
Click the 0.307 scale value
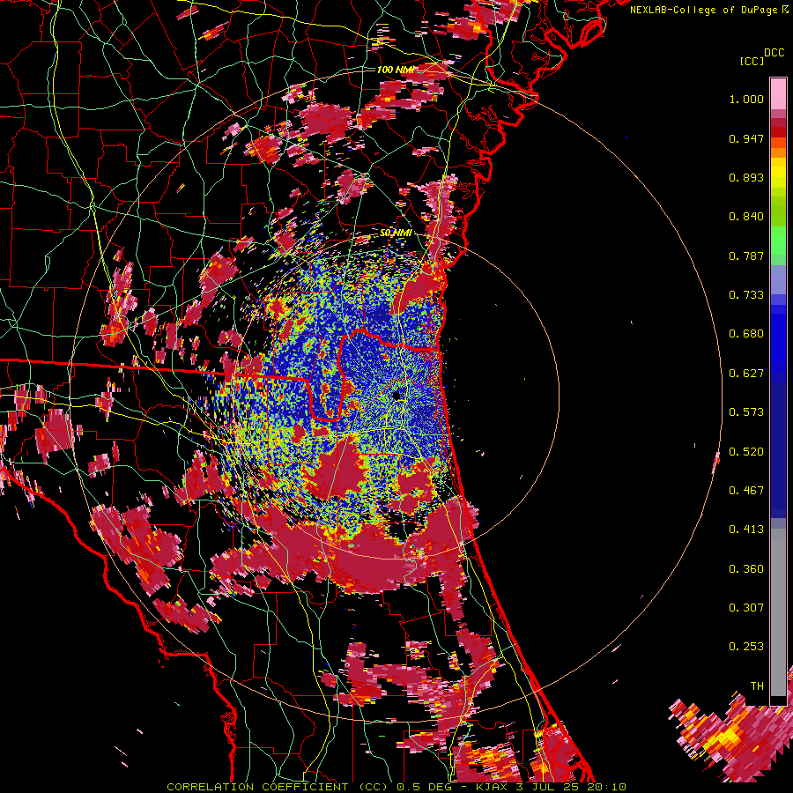746,608
